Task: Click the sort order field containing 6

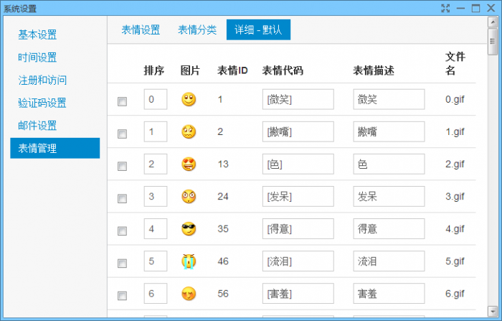Action: pyautogui.click(x=156, y=294)
